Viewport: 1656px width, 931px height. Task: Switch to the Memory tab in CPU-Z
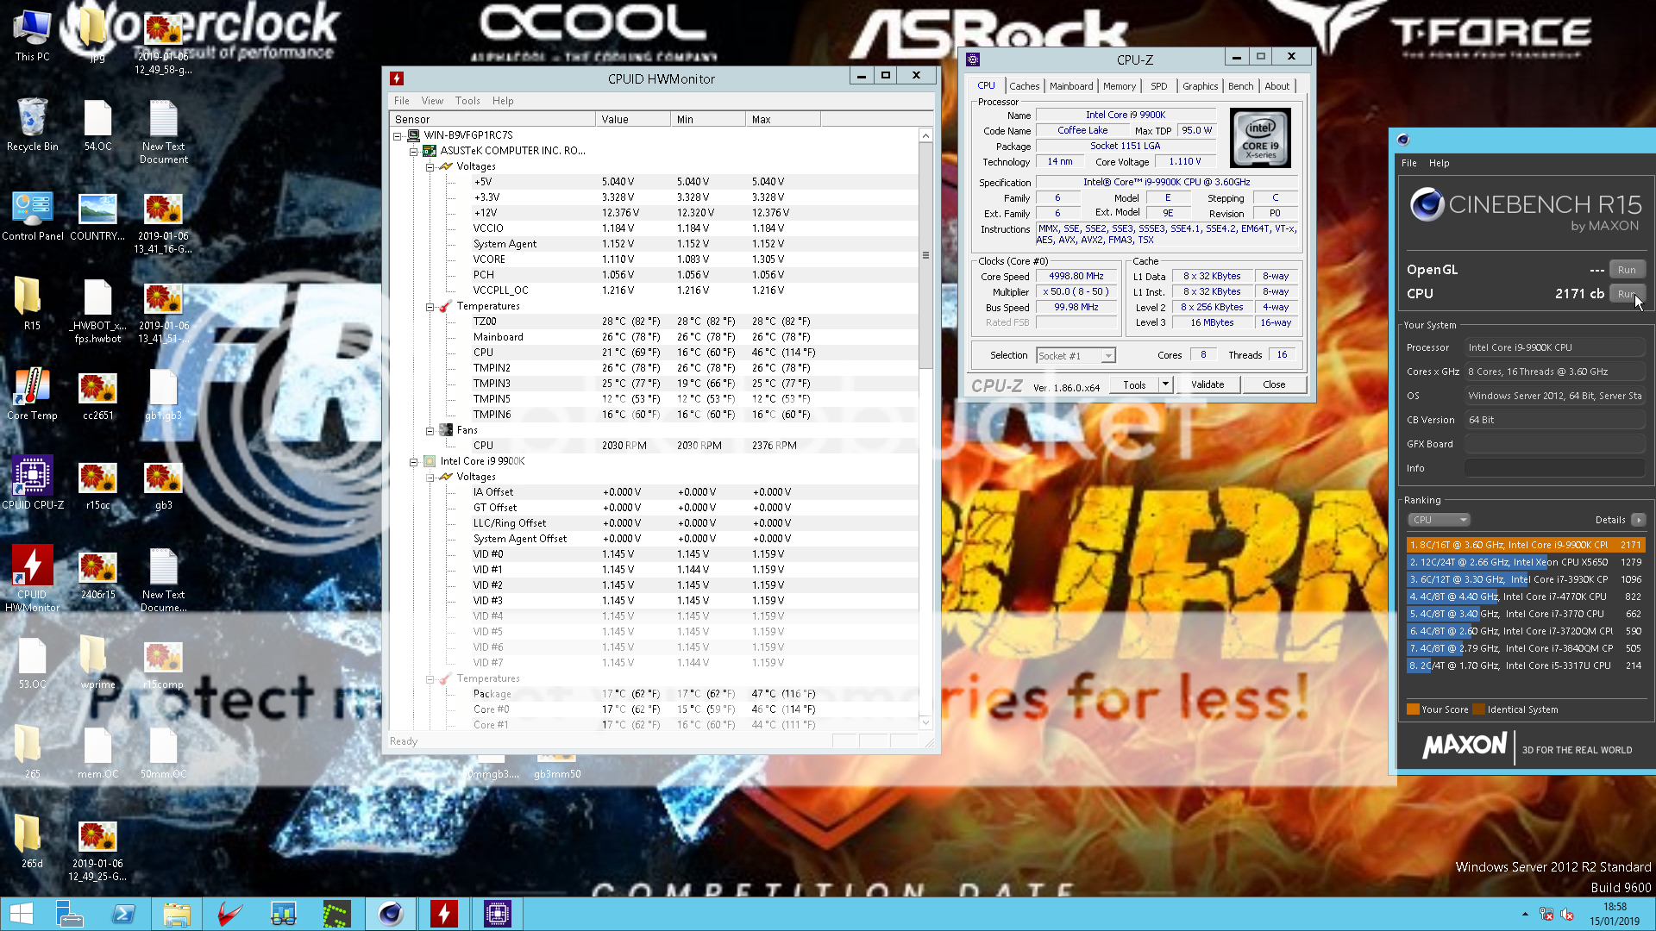tap(1120, 86)
